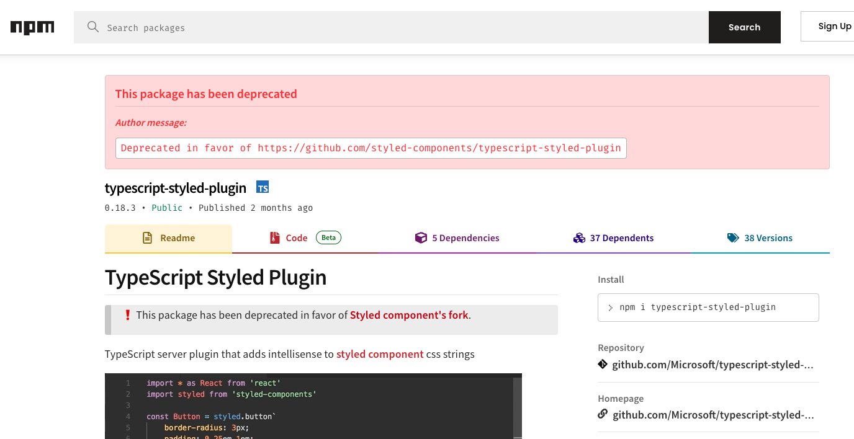854x439 pixels.
Task: Click the black Search button
Action: (744, 27)
